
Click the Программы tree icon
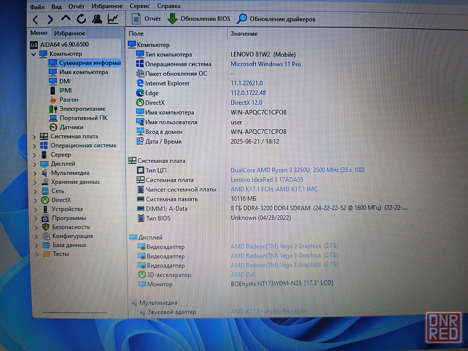click(45, 218)
